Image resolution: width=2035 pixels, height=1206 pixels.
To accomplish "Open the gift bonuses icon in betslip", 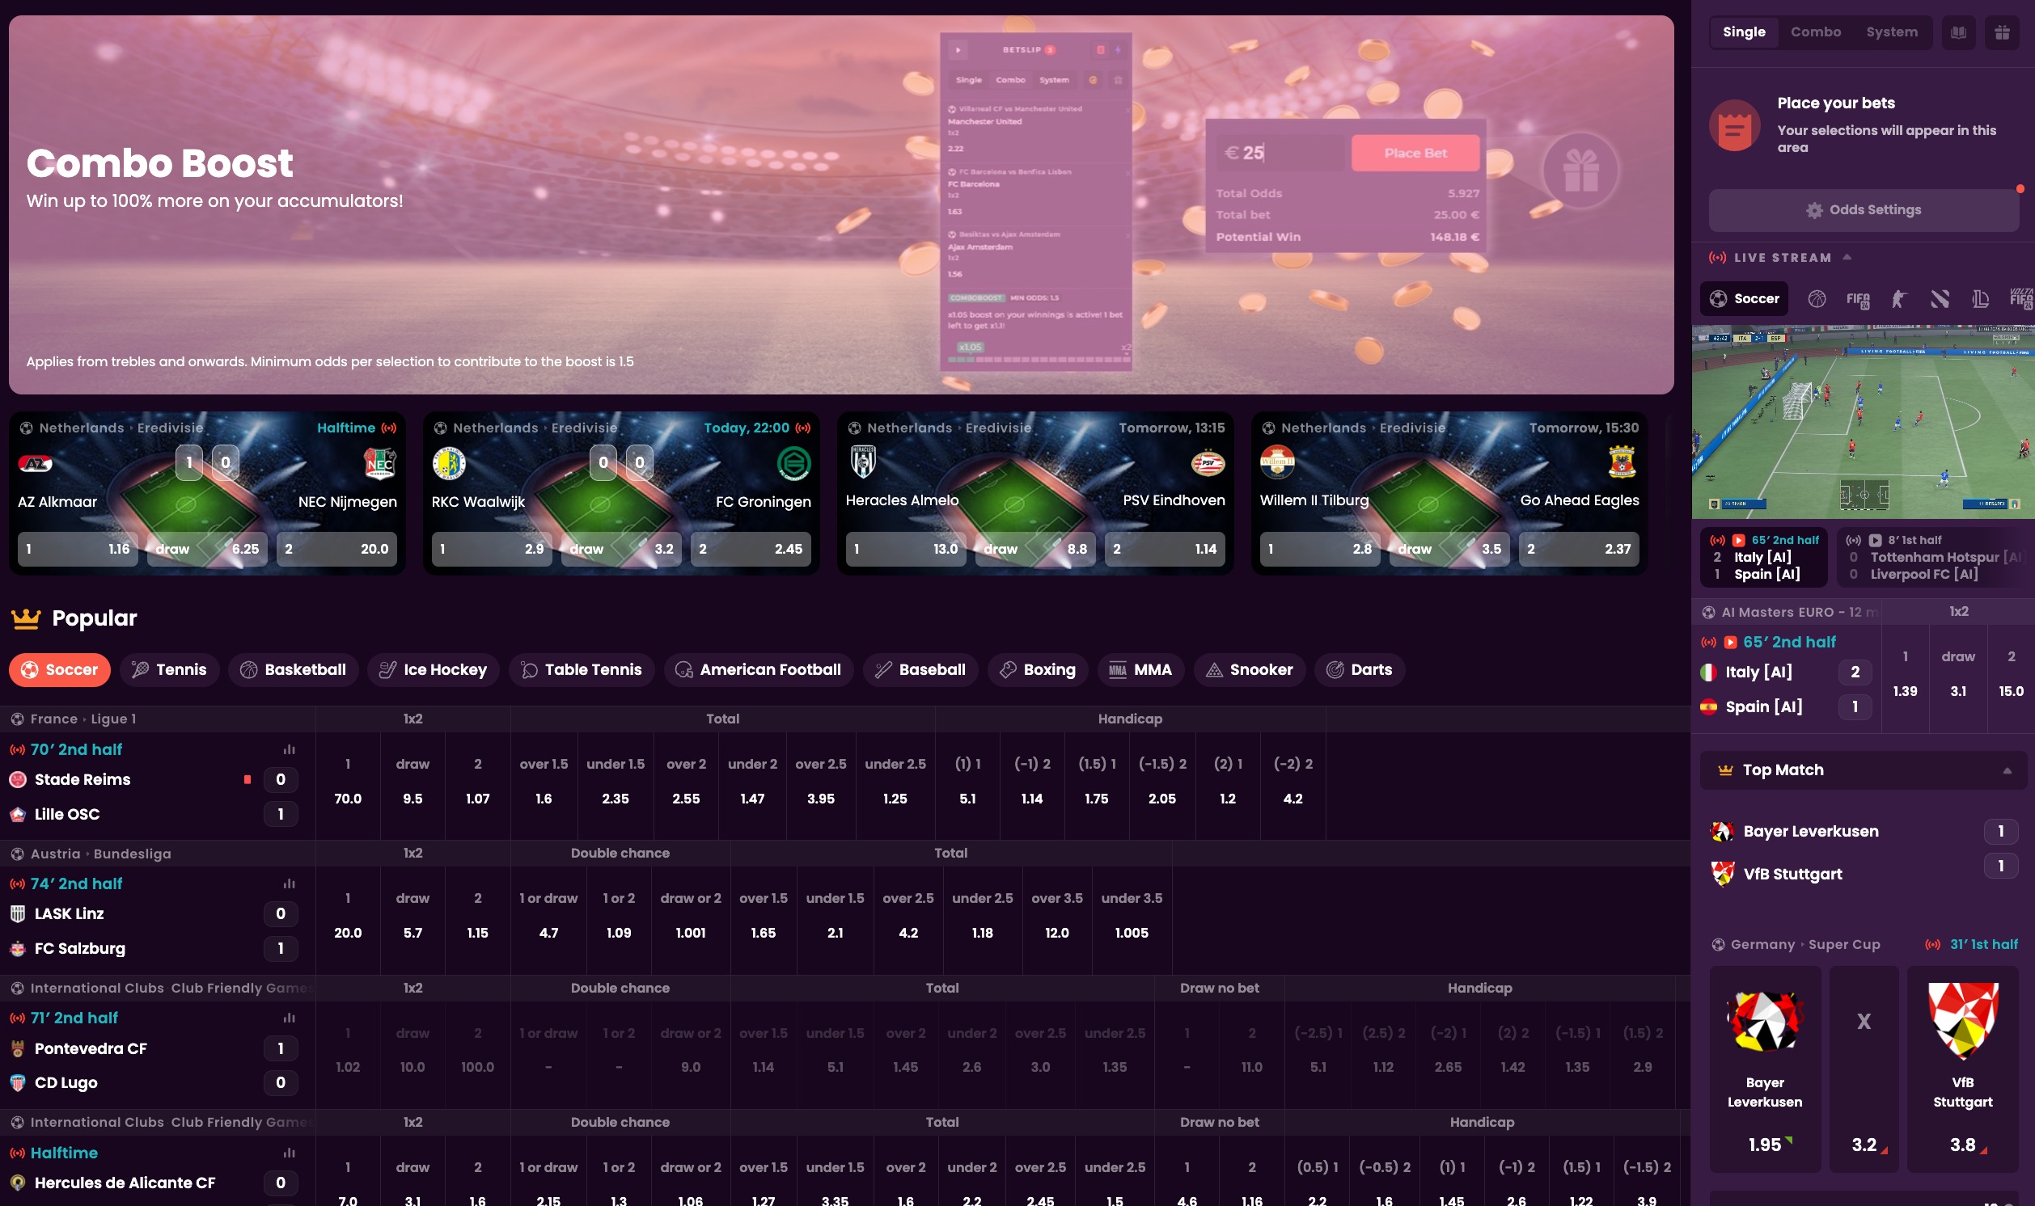I will pyautogui.click(x=2001, y=32).
